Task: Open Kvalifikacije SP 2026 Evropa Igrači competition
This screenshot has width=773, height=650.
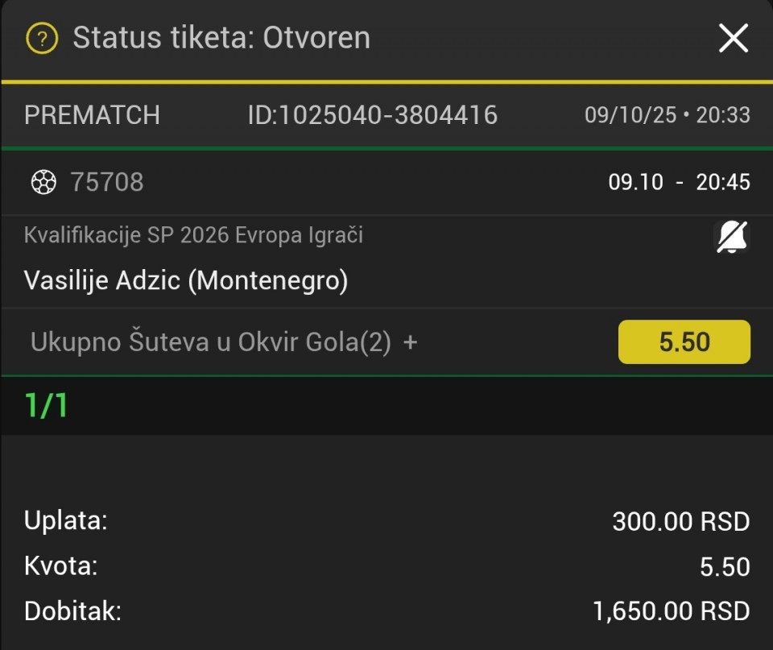Action: (193, 235)
